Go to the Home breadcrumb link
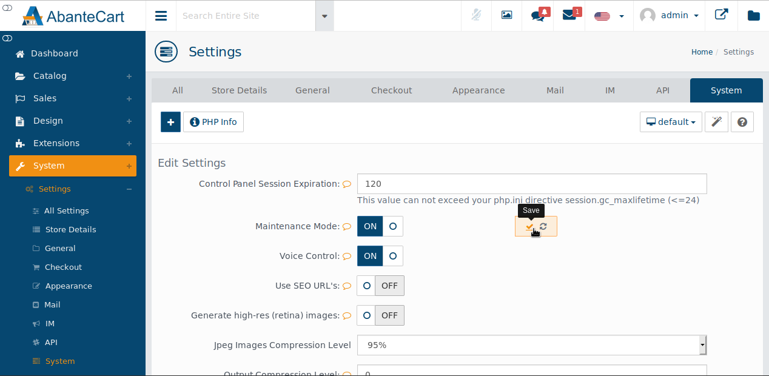769x376 pixels. (702, 52)
